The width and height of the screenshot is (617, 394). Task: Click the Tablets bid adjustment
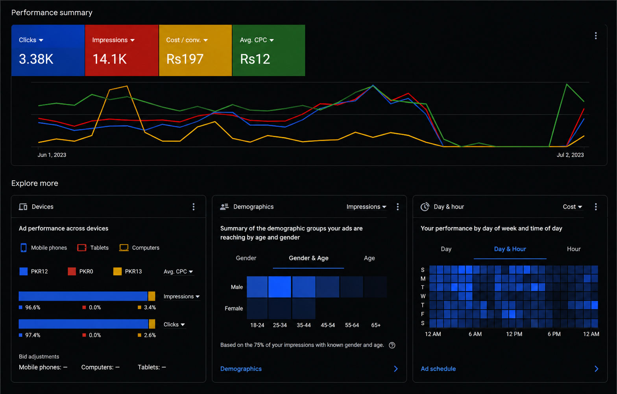click(152, 367)
